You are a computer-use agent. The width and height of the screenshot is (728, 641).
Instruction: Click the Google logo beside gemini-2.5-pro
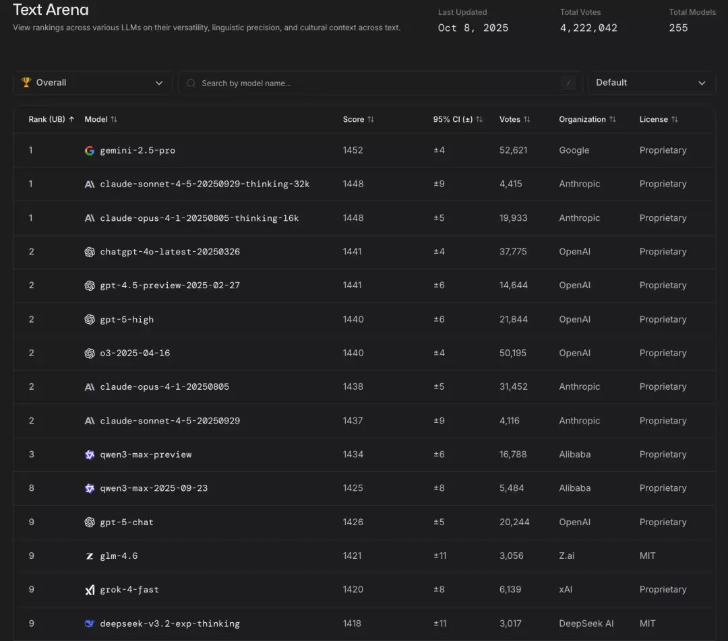coord(90,150)
